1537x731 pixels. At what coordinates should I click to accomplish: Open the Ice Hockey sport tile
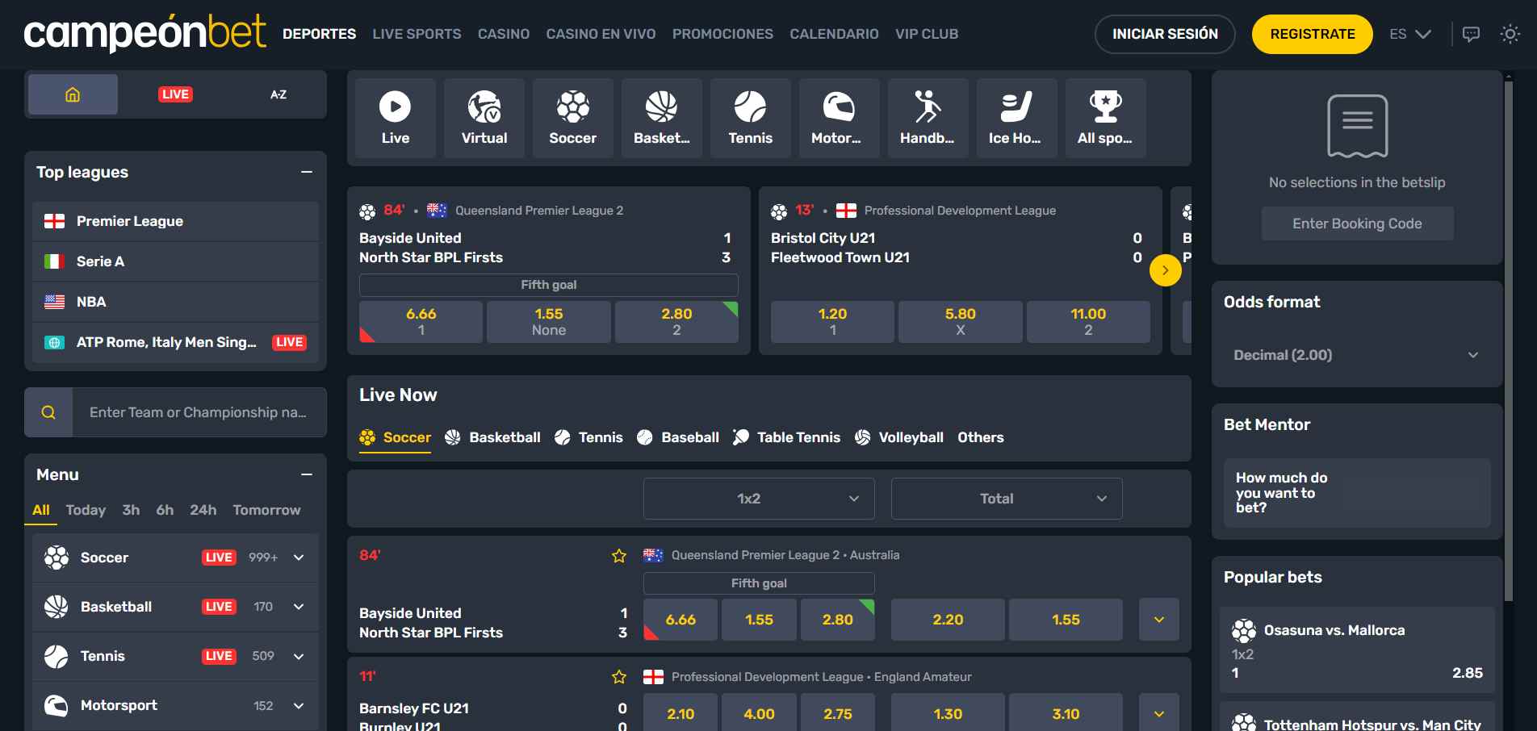point(1017,118)
